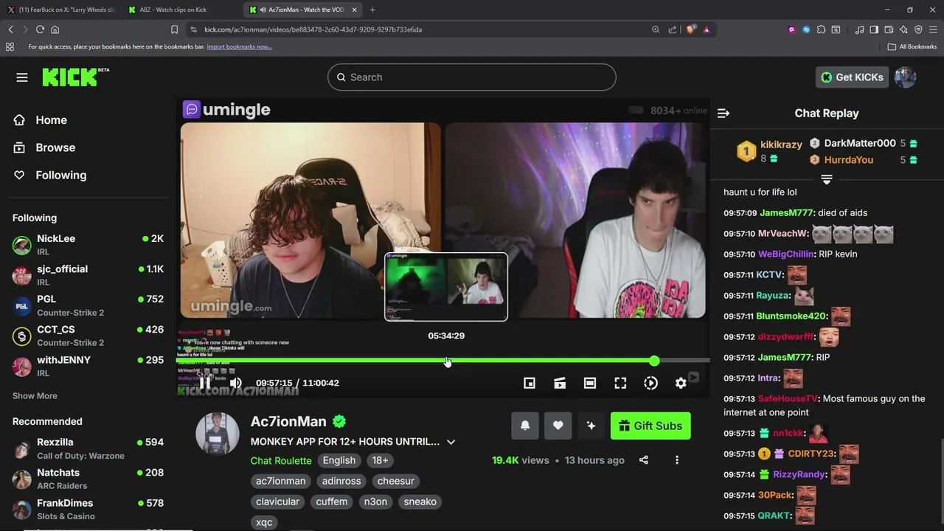Open the PGL Counter-Strike 2 channel
944x531 pixels.
(x=88, y=305)
